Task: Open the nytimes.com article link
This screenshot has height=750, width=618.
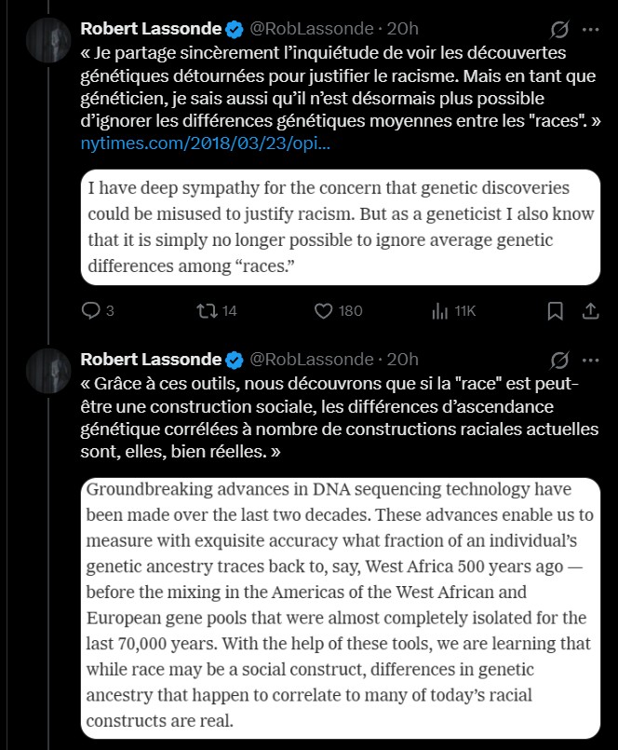Action: (206, 144)
